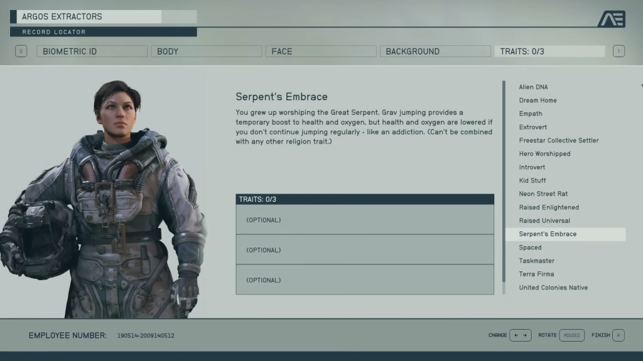
Task: Click the first Optional trait slot
Action: [364, 220]
